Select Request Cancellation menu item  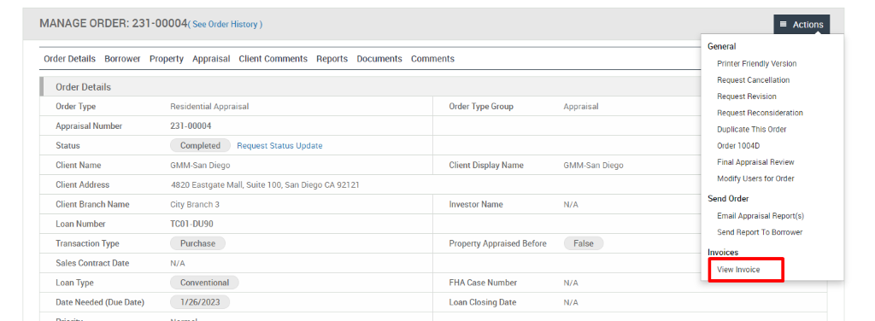(x=754, y=80)
